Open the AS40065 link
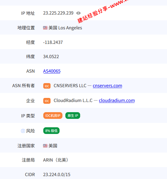The image size is (167, 179). click(52, 71)
